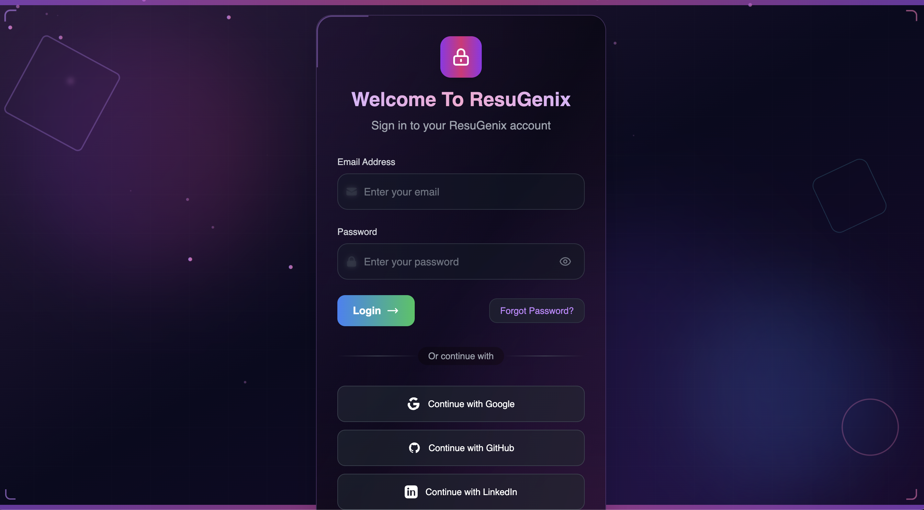Click the arrow icon on Login button
Screen dimensions: 924x510
click(393, 311)
